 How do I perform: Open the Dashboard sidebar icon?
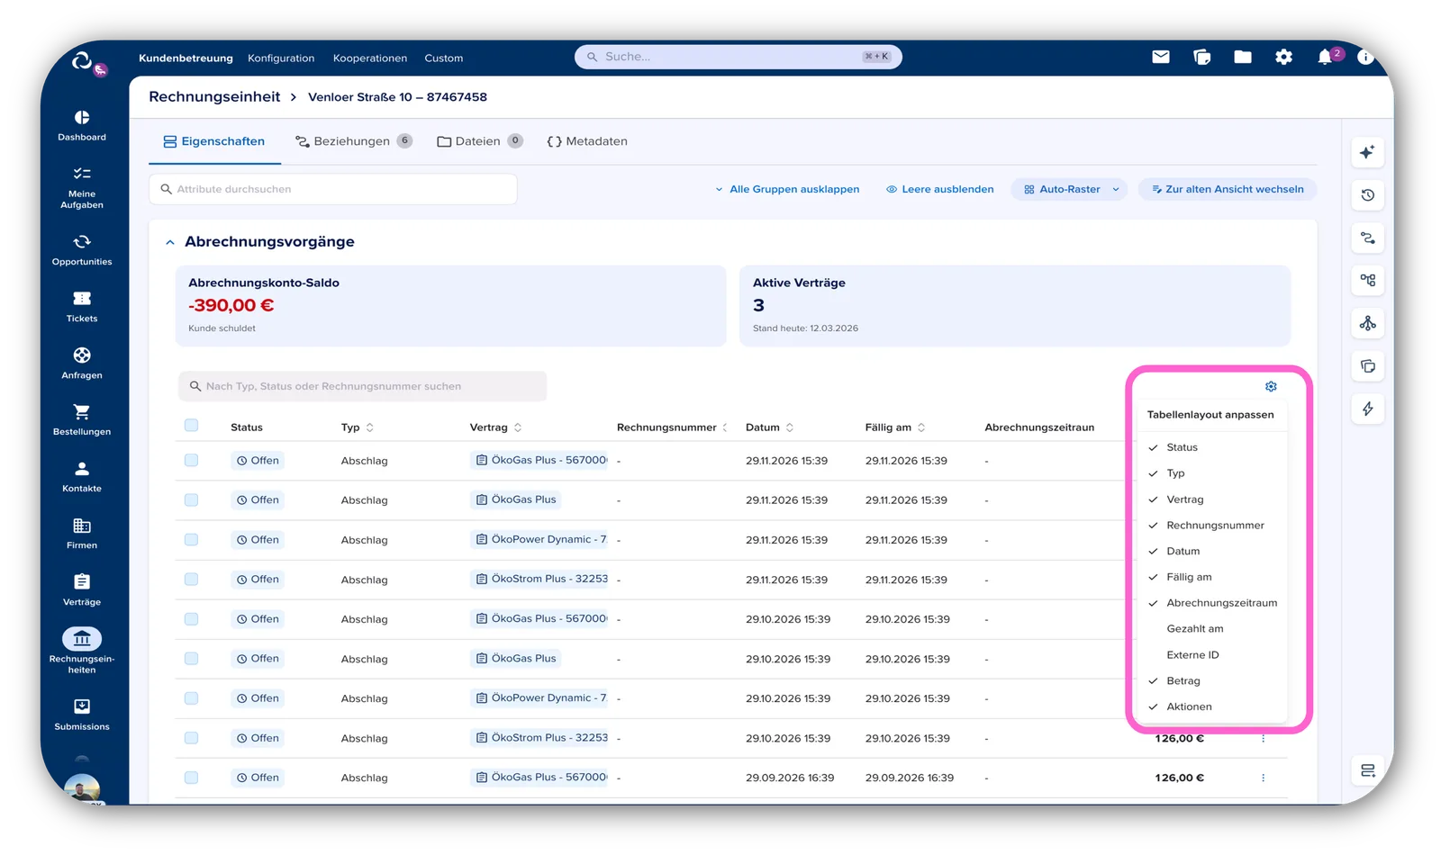82,125
